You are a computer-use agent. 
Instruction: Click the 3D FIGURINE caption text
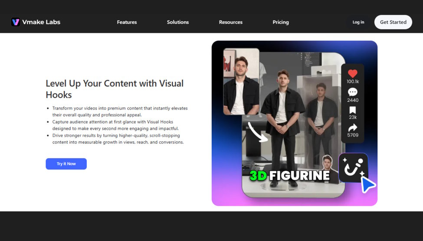pos(290,176)
